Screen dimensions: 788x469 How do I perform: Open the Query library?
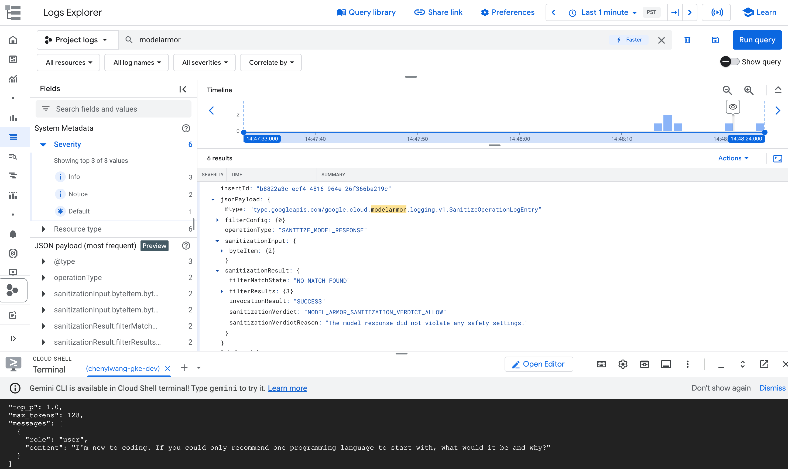[x=366, y=12]
